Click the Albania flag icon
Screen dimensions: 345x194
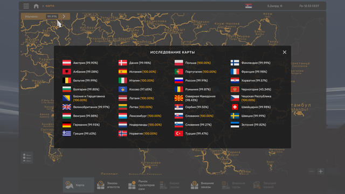point(67,72)
